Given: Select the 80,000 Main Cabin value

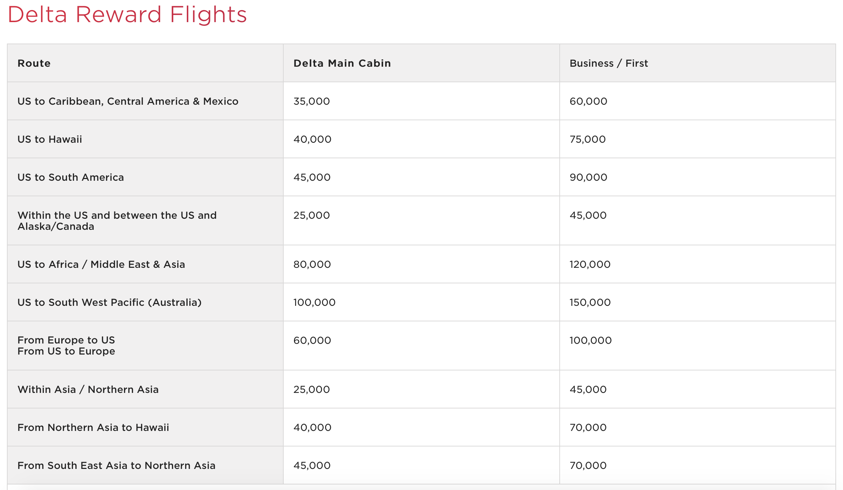Looking at the screenshot, I should click(312, 264).
